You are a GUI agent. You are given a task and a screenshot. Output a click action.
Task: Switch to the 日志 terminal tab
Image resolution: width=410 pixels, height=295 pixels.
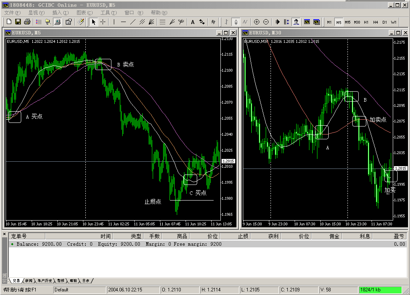click(86, 281)
